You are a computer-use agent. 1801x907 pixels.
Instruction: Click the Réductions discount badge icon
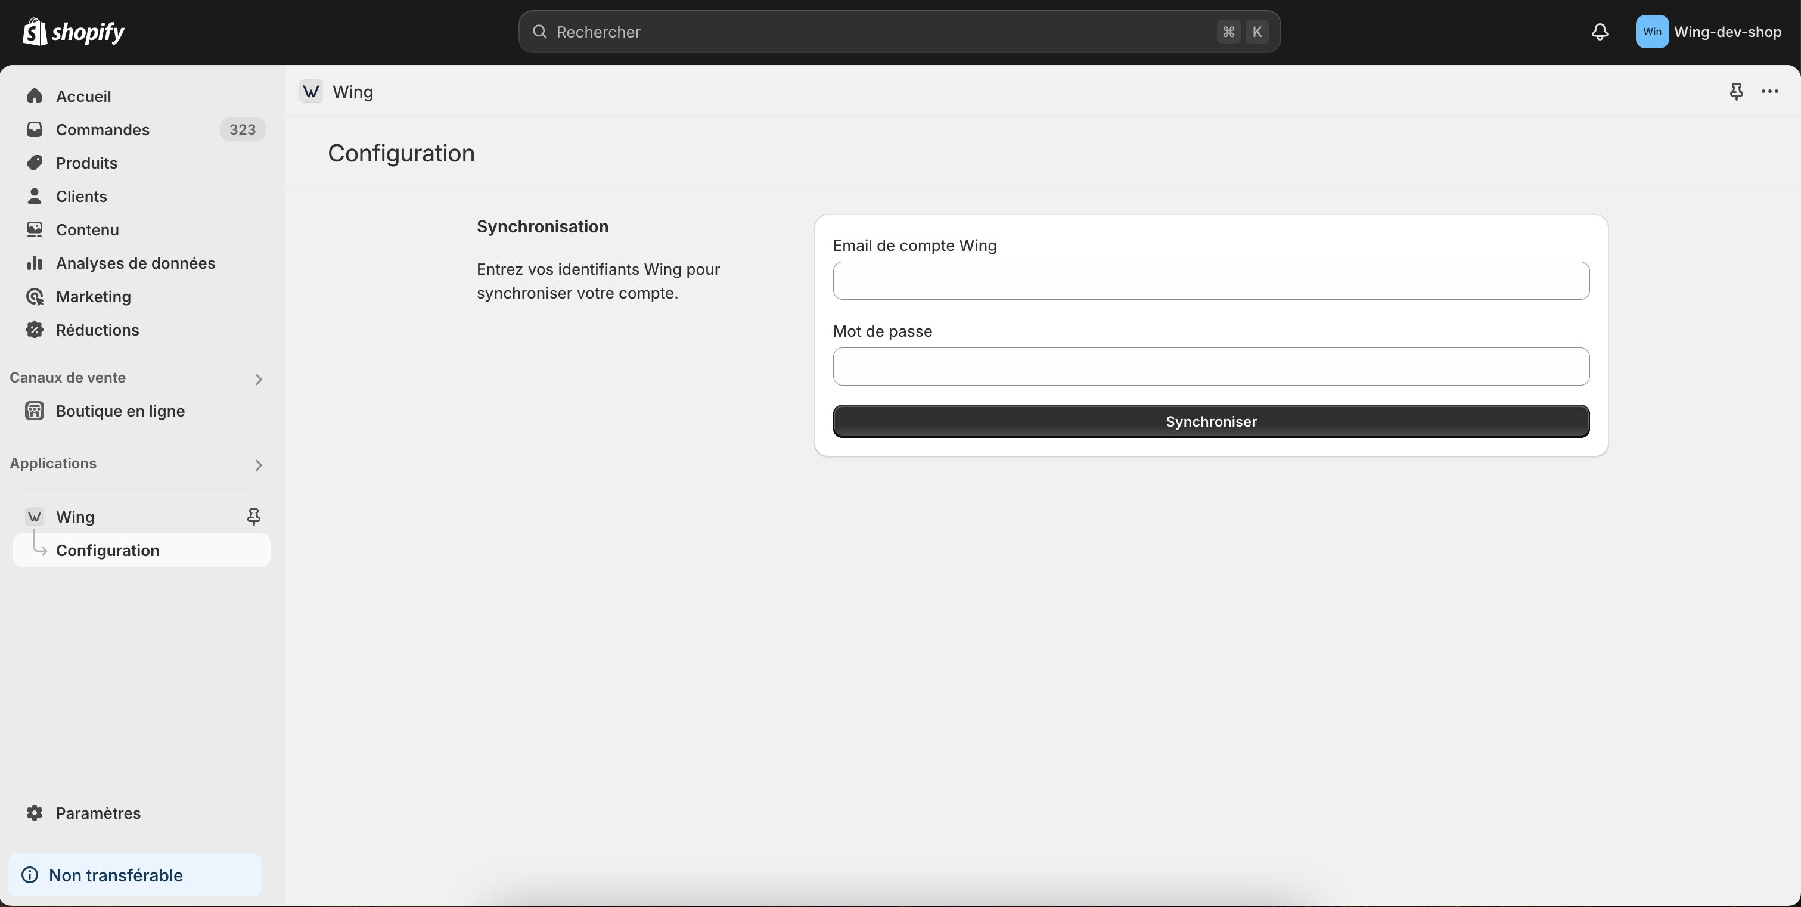(x=34, y=330)
